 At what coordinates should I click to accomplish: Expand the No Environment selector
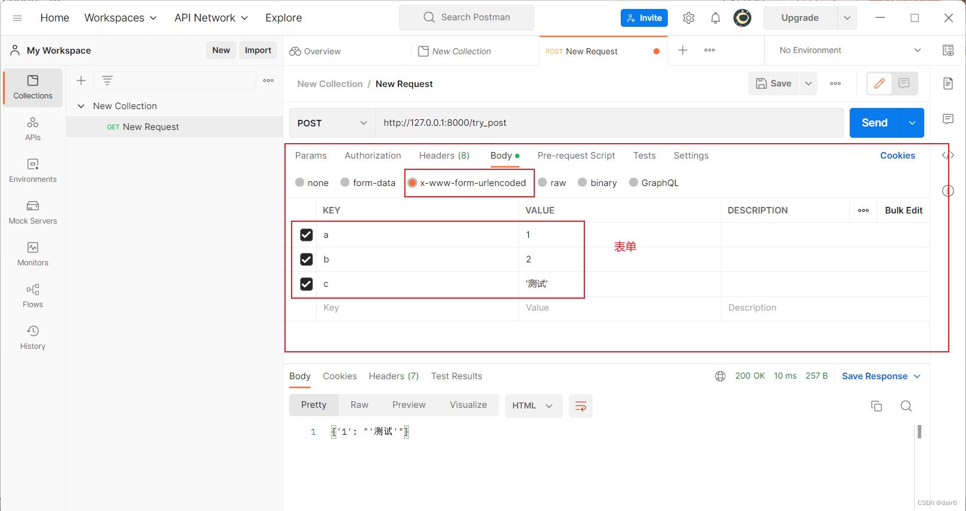click(849, 51)
